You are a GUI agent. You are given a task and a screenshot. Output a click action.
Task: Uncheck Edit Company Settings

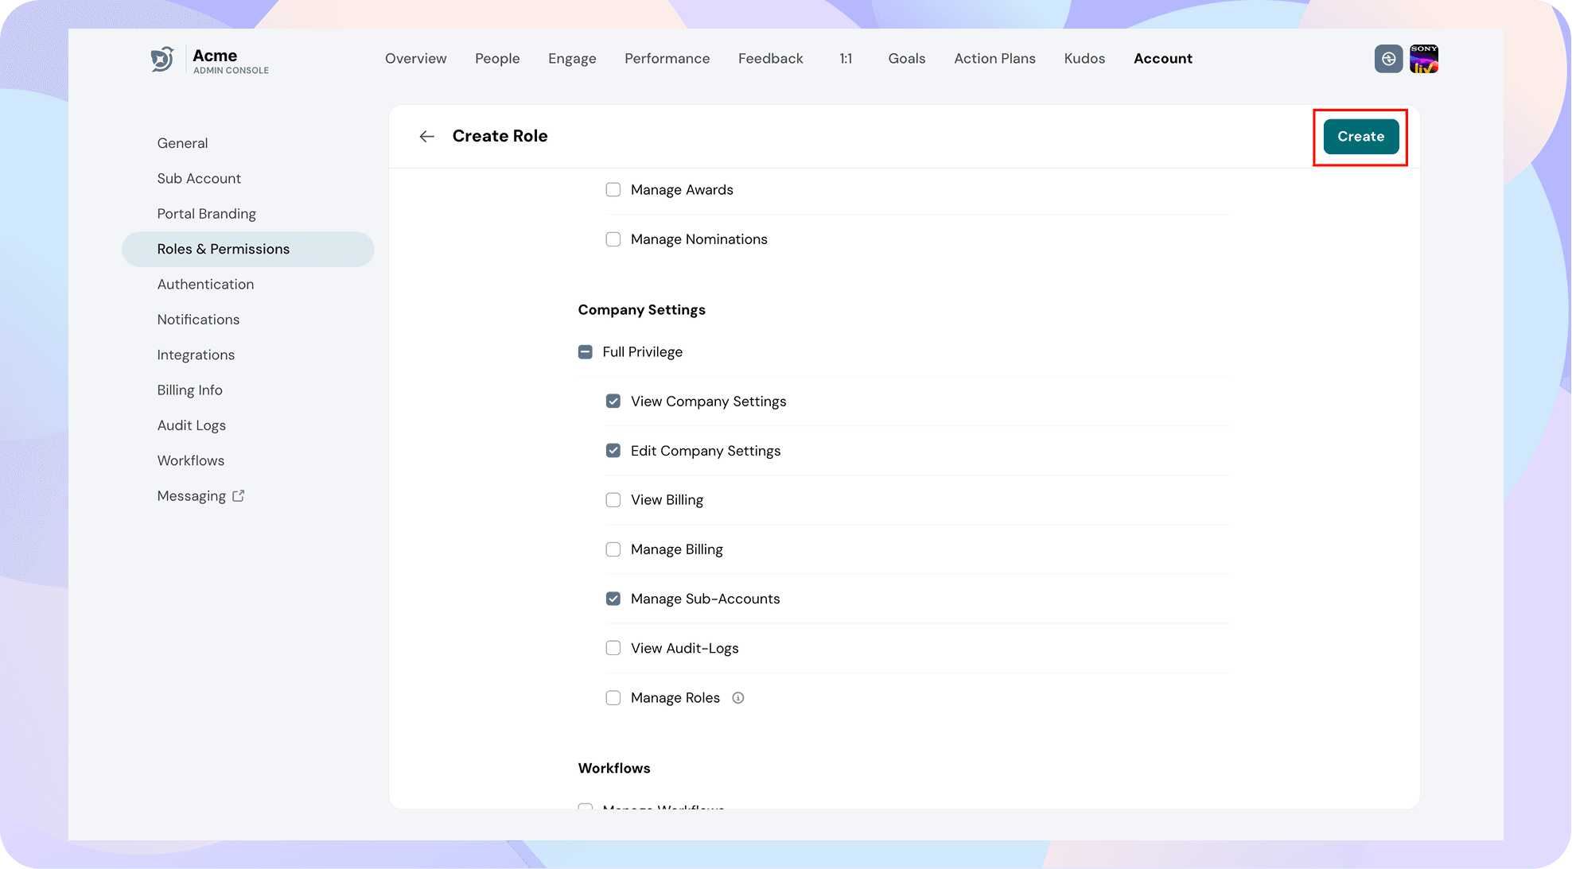(x=613, y=451)
